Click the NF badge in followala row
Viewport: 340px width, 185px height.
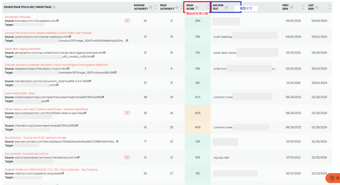(127, 21)
